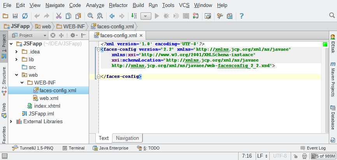The height and width of the screenshot is (160, 337).
Task: Fold closing faces-config tag gutter marker
Action: [x=98, y=76]
